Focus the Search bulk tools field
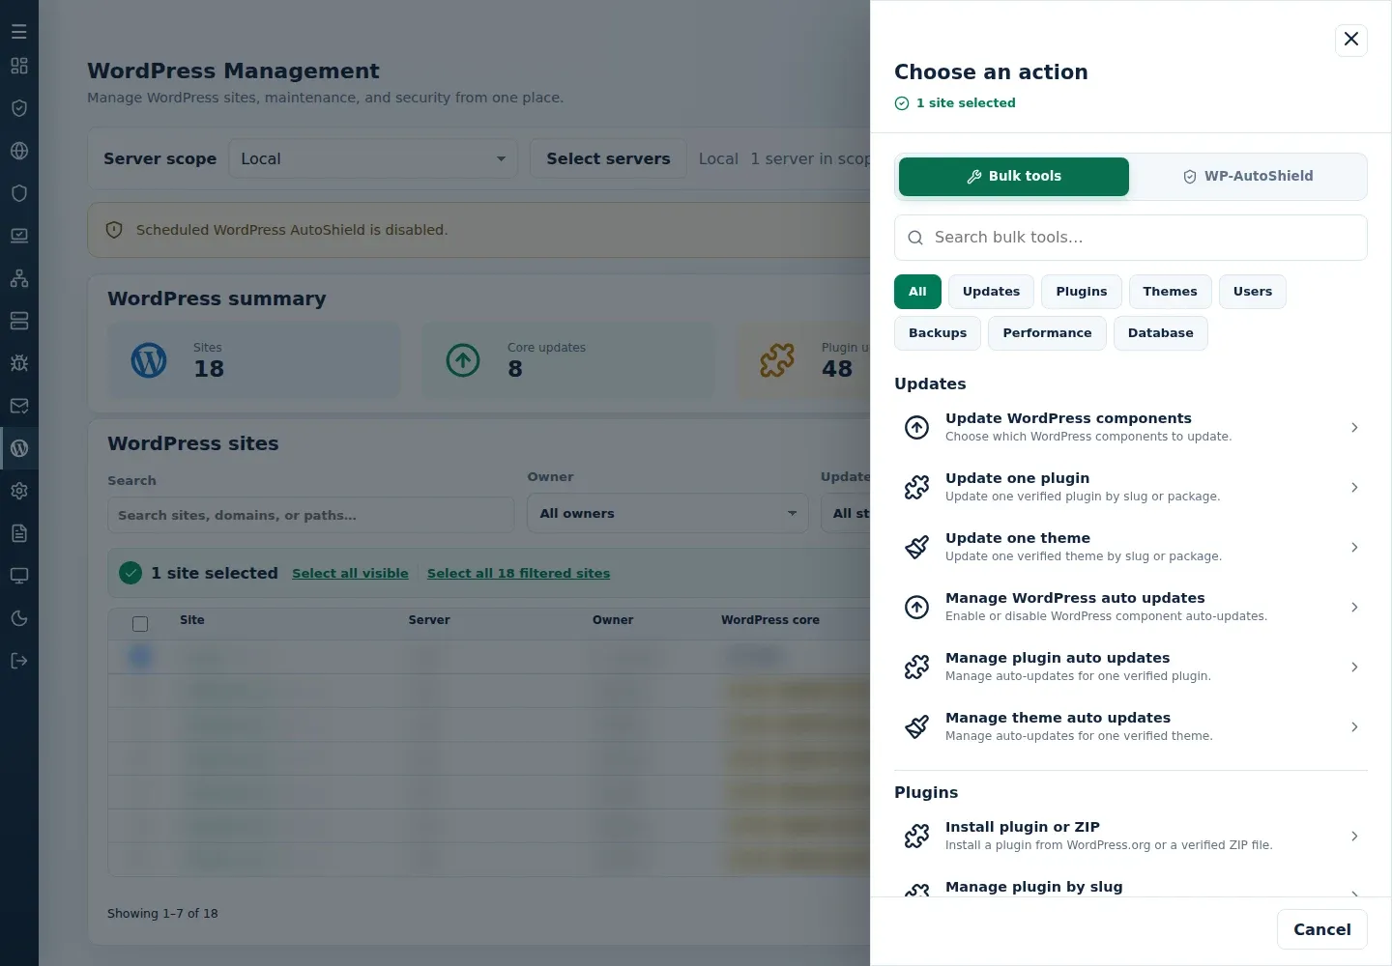This screenshot has height=966, width=1392. 1131,238
